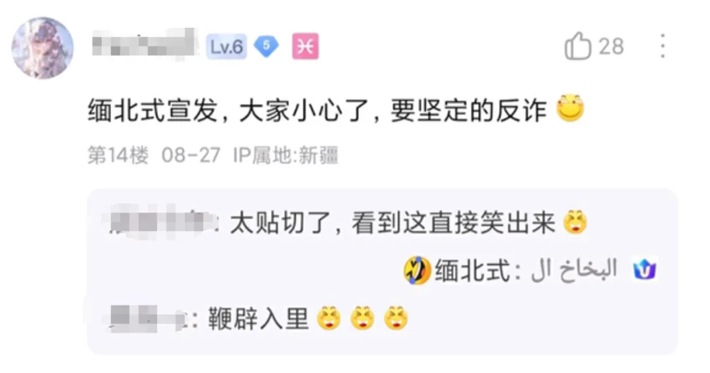Tap the Lv.6 level badge
The image size is (710, 373).
coord(226,46)
